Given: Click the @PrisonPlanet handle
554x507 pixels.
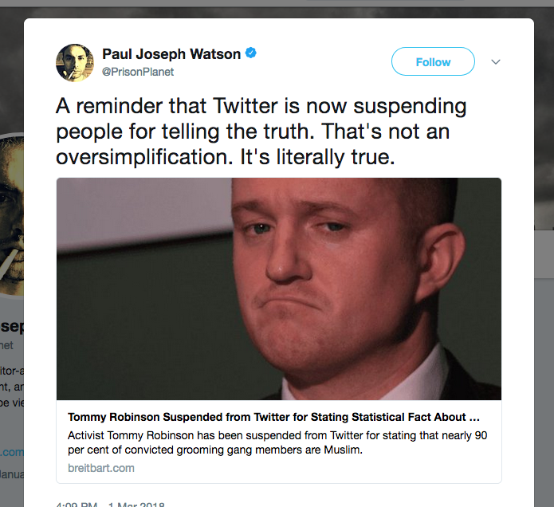Looking at the screenshot, I should click(x=138, y=72).
